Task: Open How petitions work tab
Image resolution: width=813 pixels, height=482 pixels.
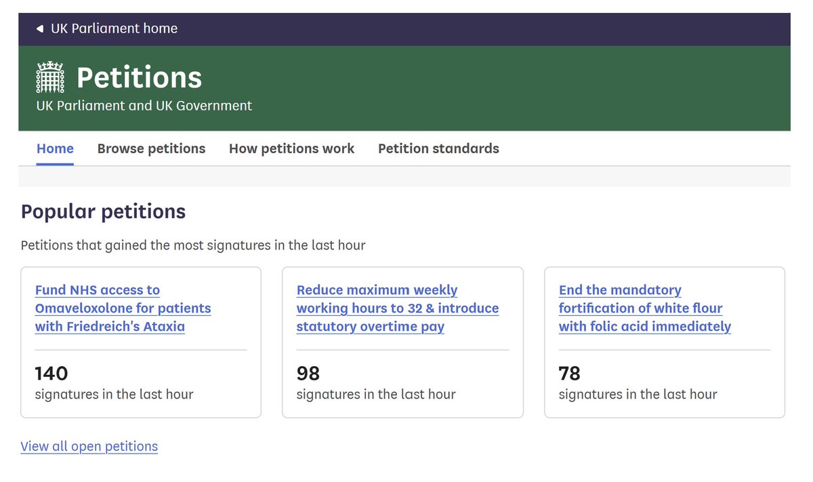Action: coord(291,148)
